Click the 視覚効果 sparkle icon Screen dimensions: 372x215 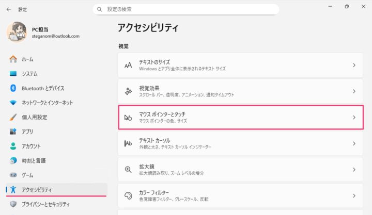[129, 91]
